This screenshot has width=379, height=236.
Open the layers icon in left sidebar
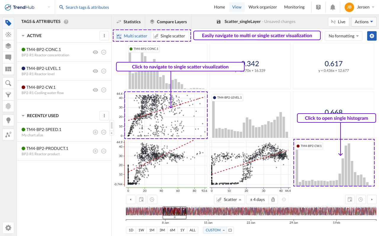click(8, 46)
